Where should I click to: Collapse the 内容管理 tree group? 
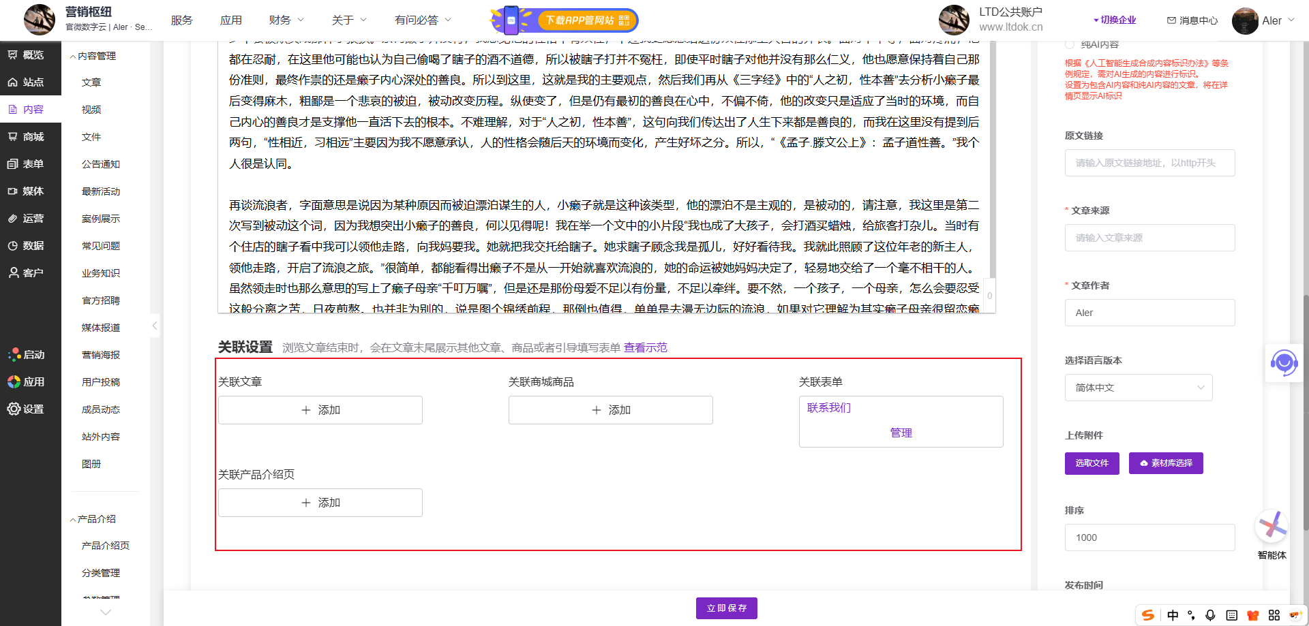(x=73, y=57)
